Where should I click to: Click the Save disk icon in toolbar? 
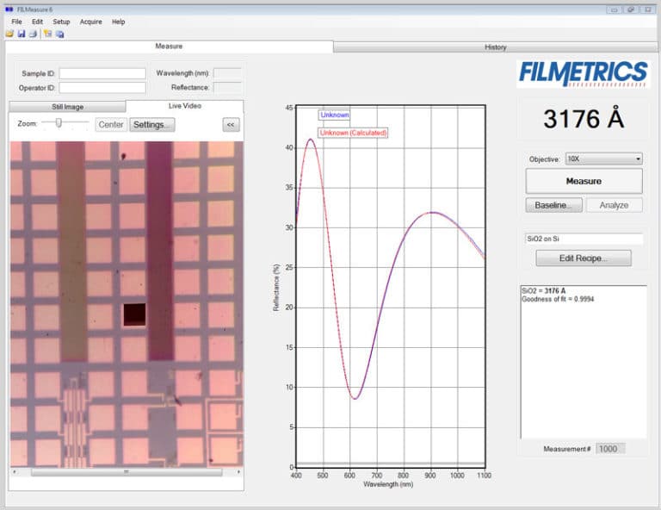coord(22,34)
